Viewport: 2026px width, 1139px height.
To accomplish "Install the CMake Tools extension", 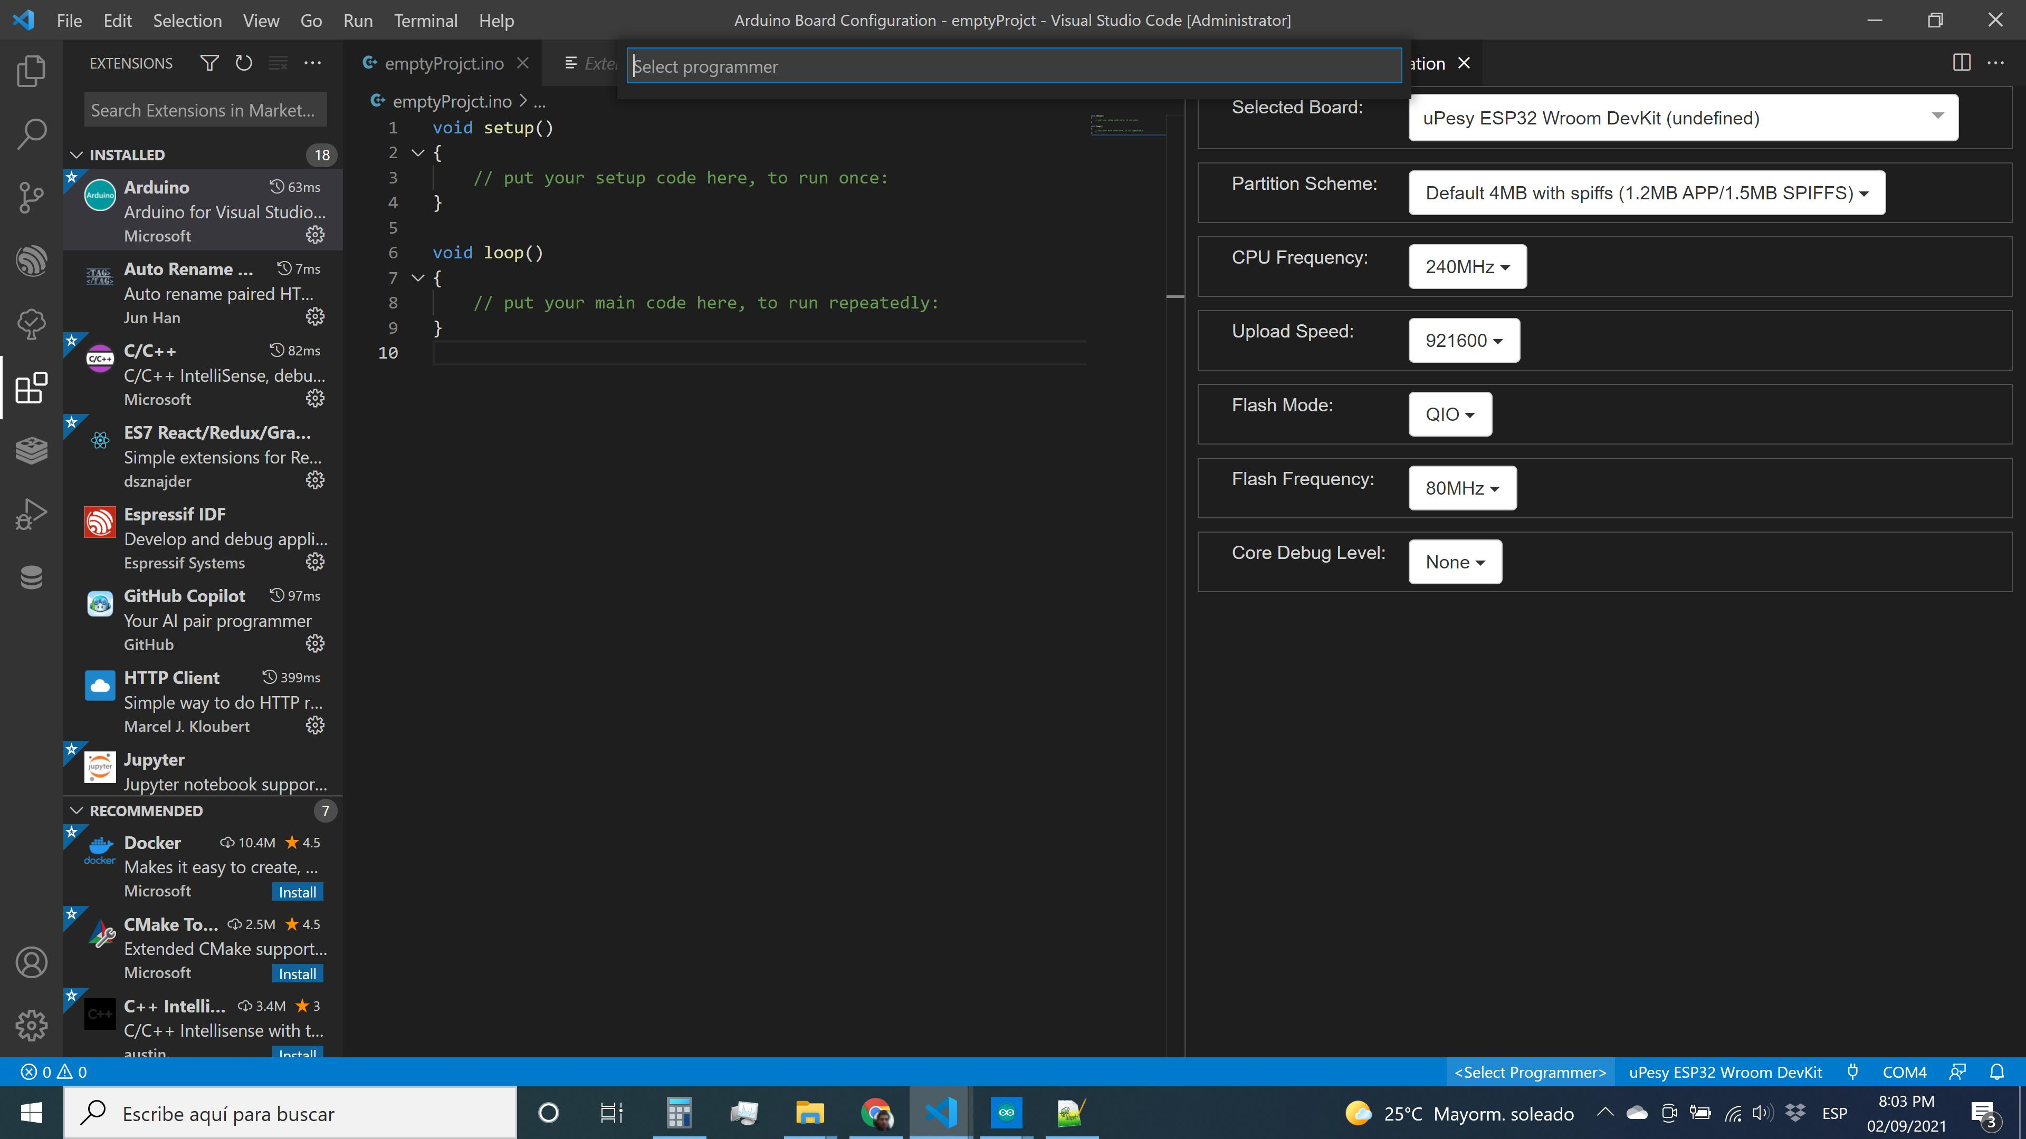I will pos(297,974).
